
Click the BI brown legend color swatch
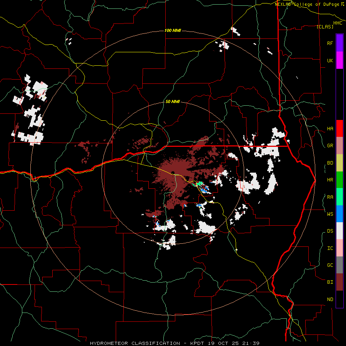click(x=339, y=282)
